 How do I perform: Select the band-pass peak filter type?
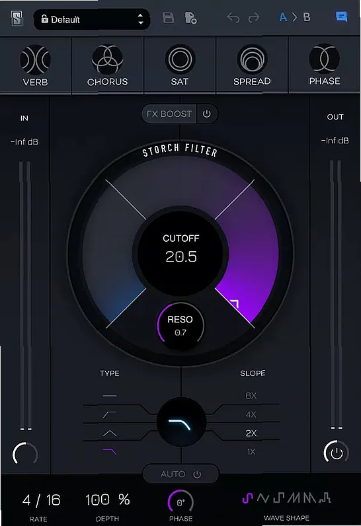click(110, 433)
